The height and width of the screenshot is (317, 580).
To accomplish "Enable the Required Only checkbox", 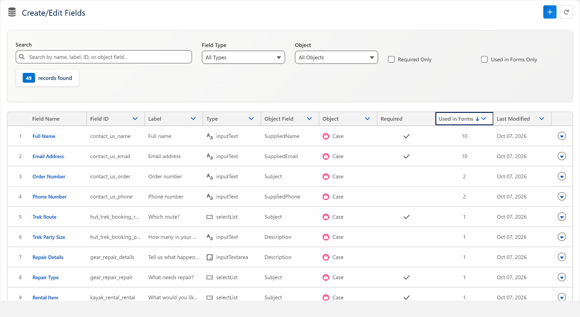I will pos(391,59).
